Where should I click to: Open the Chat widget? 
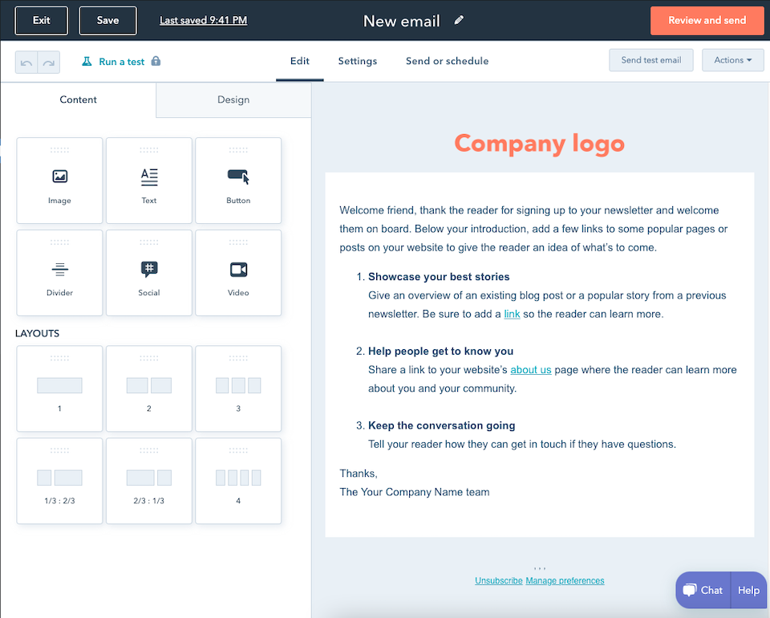702,590
